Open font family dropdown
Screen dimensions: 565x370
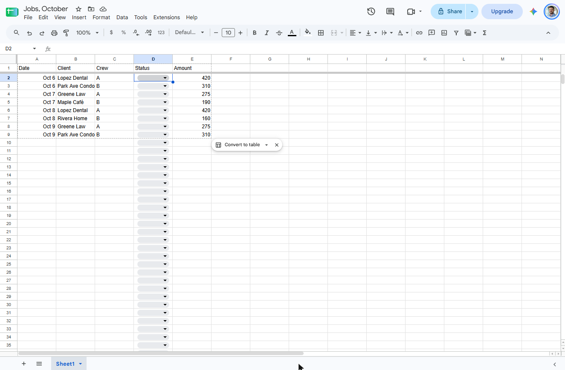click(x=190, y=33)
